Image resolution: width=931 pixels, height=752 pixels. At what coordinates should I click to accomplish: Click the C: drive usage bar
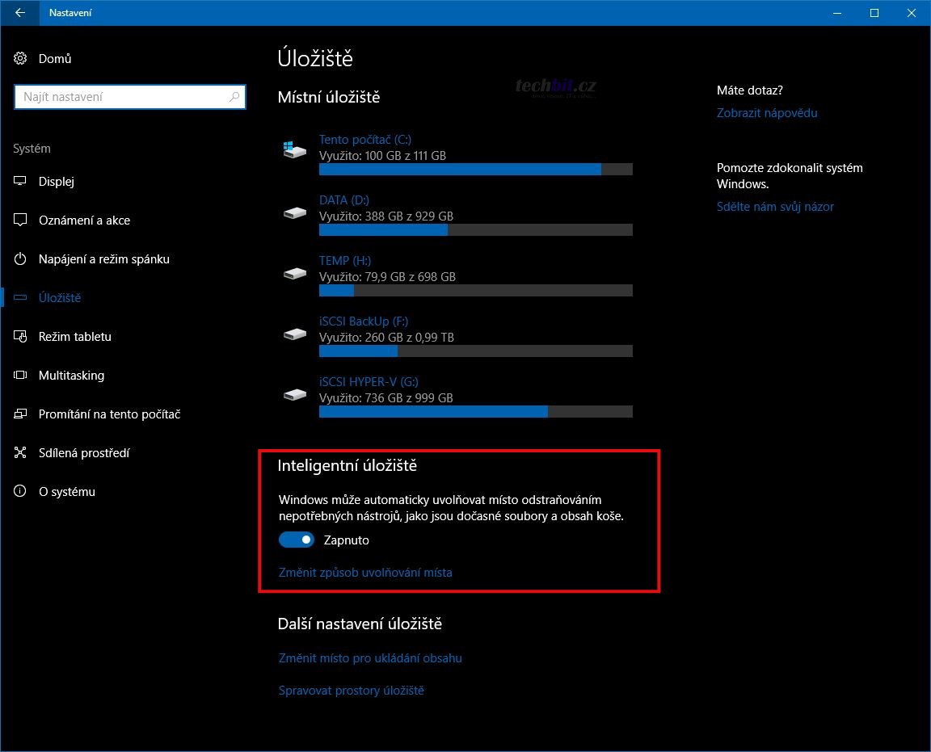[475, 169]
